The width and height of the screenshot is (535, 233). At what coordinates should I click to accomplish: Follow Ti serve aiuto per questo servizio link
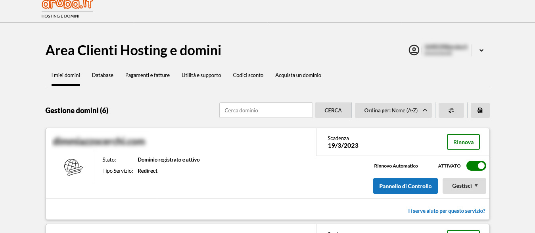click(x=447, y=211)
